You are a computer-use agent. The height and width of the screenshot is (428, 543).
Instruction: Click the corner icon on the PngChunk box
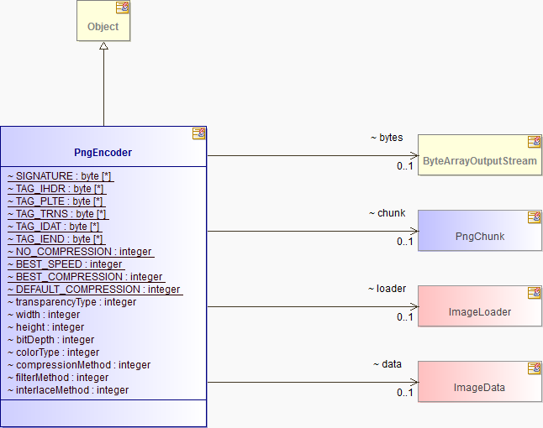[534, 217]
